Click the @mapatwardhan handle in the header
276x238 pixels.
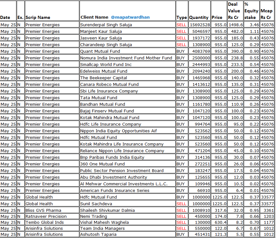pyautogui.click(x=130, y=17)
